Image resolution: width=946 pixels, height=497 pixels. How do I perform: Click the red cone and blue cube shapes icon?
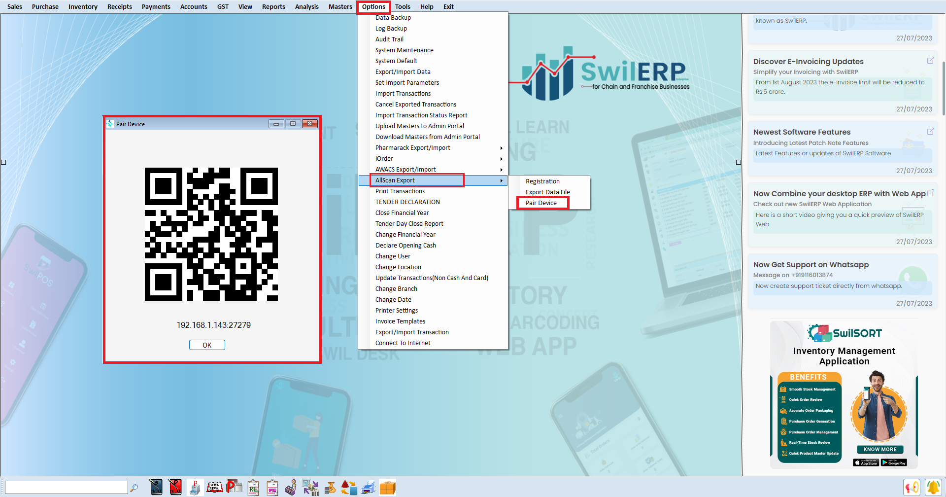[x=349, y=487]
